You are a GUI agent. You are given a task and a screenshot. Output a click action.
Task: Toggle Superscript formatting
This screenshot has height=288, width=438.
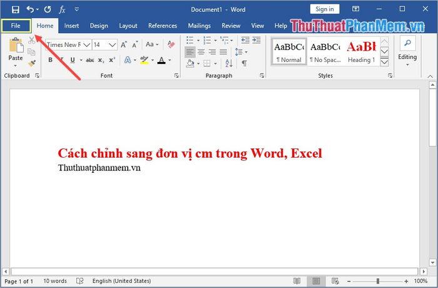tap(112, 60)
